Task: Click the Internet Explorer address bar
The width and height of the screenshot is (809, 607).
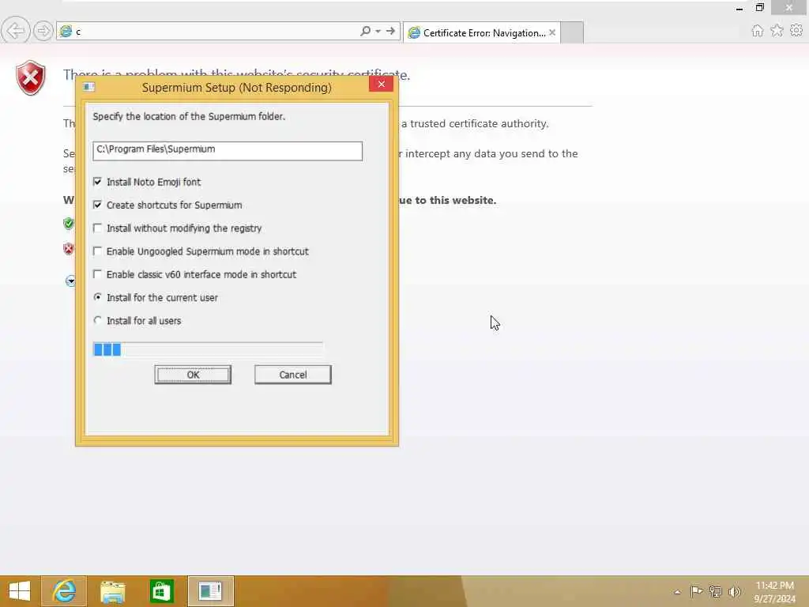Action: 206,32
